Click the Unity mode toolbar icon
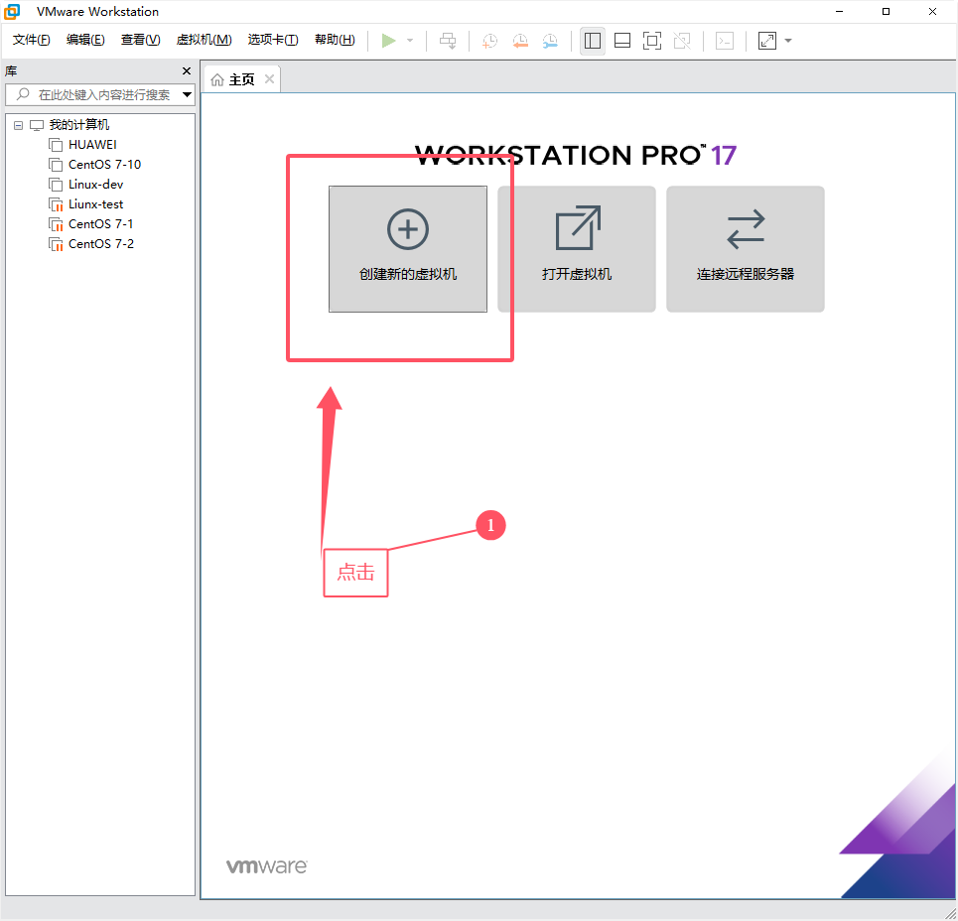Viewport: 958px width, 921px height. tap(682, 41)
